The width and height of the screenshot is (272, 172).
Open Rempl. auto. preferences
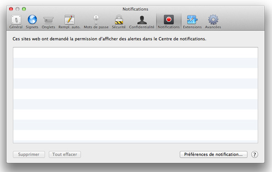[x=69, y=22]
